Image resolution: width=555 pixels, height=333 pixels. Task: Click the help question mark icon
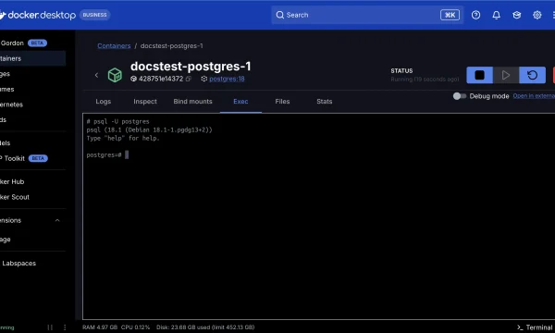click(475, 15)
